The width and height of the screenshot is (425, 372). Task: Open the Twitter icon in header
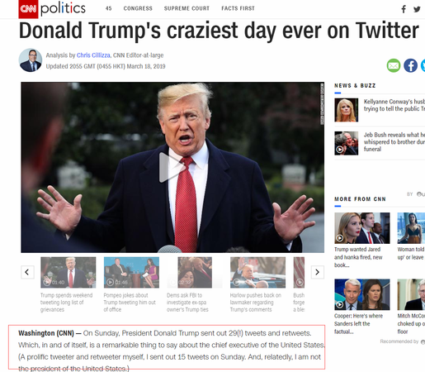(417, 9)
